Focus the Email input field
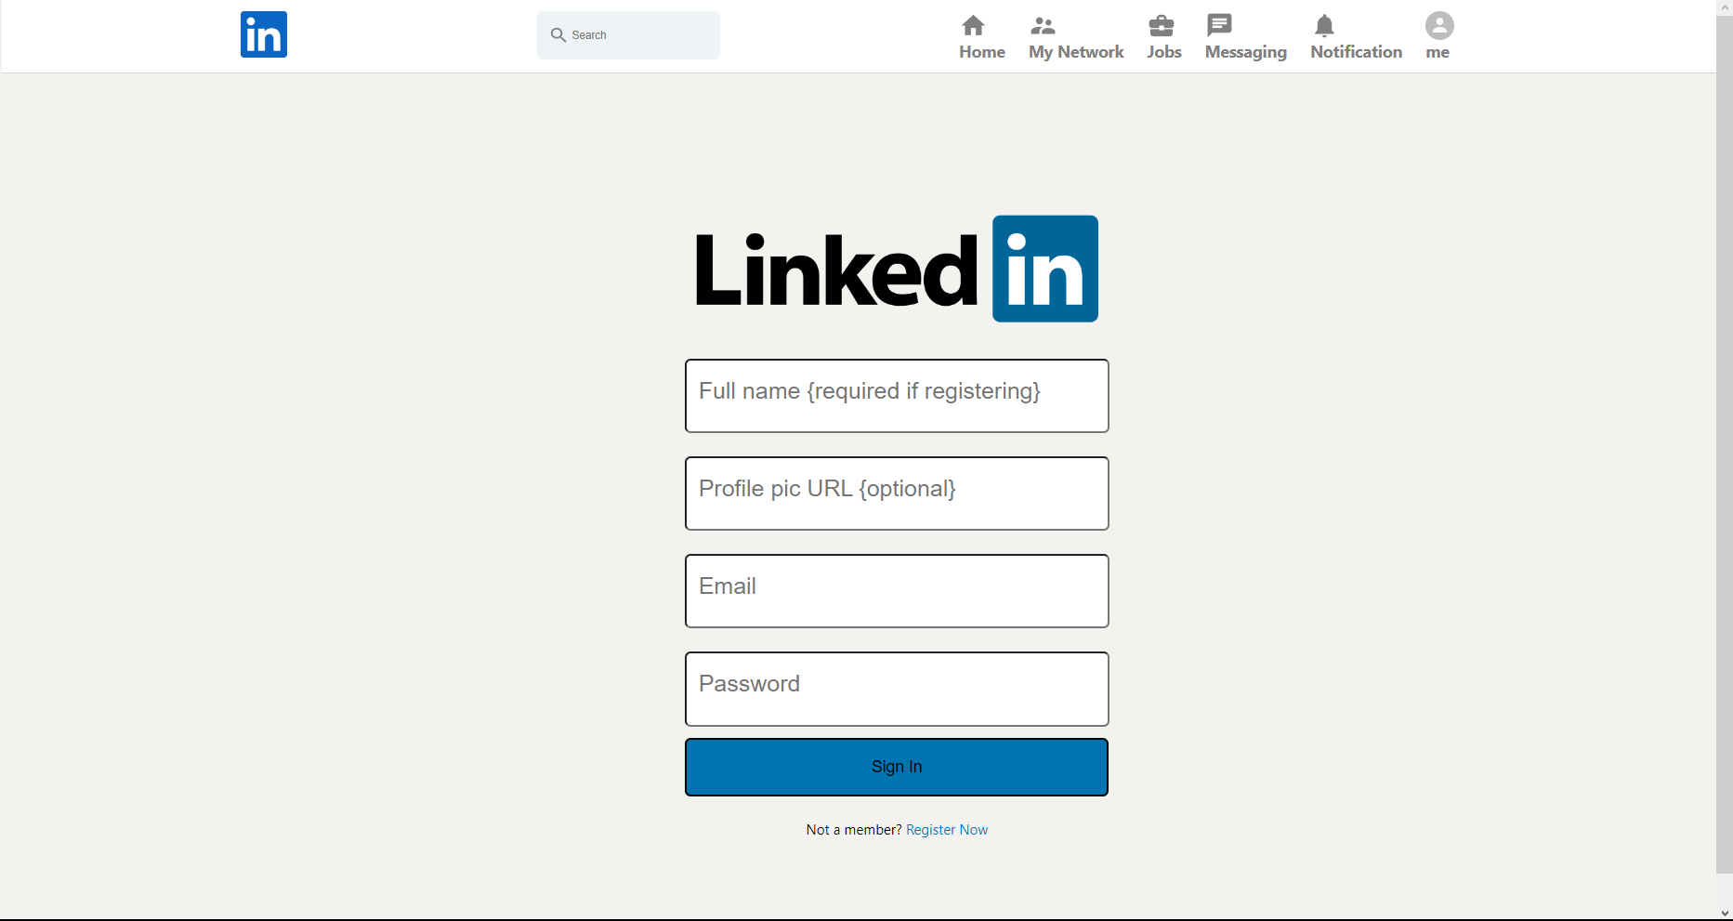Screen dimensions: 1733x921 [x=896, y=591]
